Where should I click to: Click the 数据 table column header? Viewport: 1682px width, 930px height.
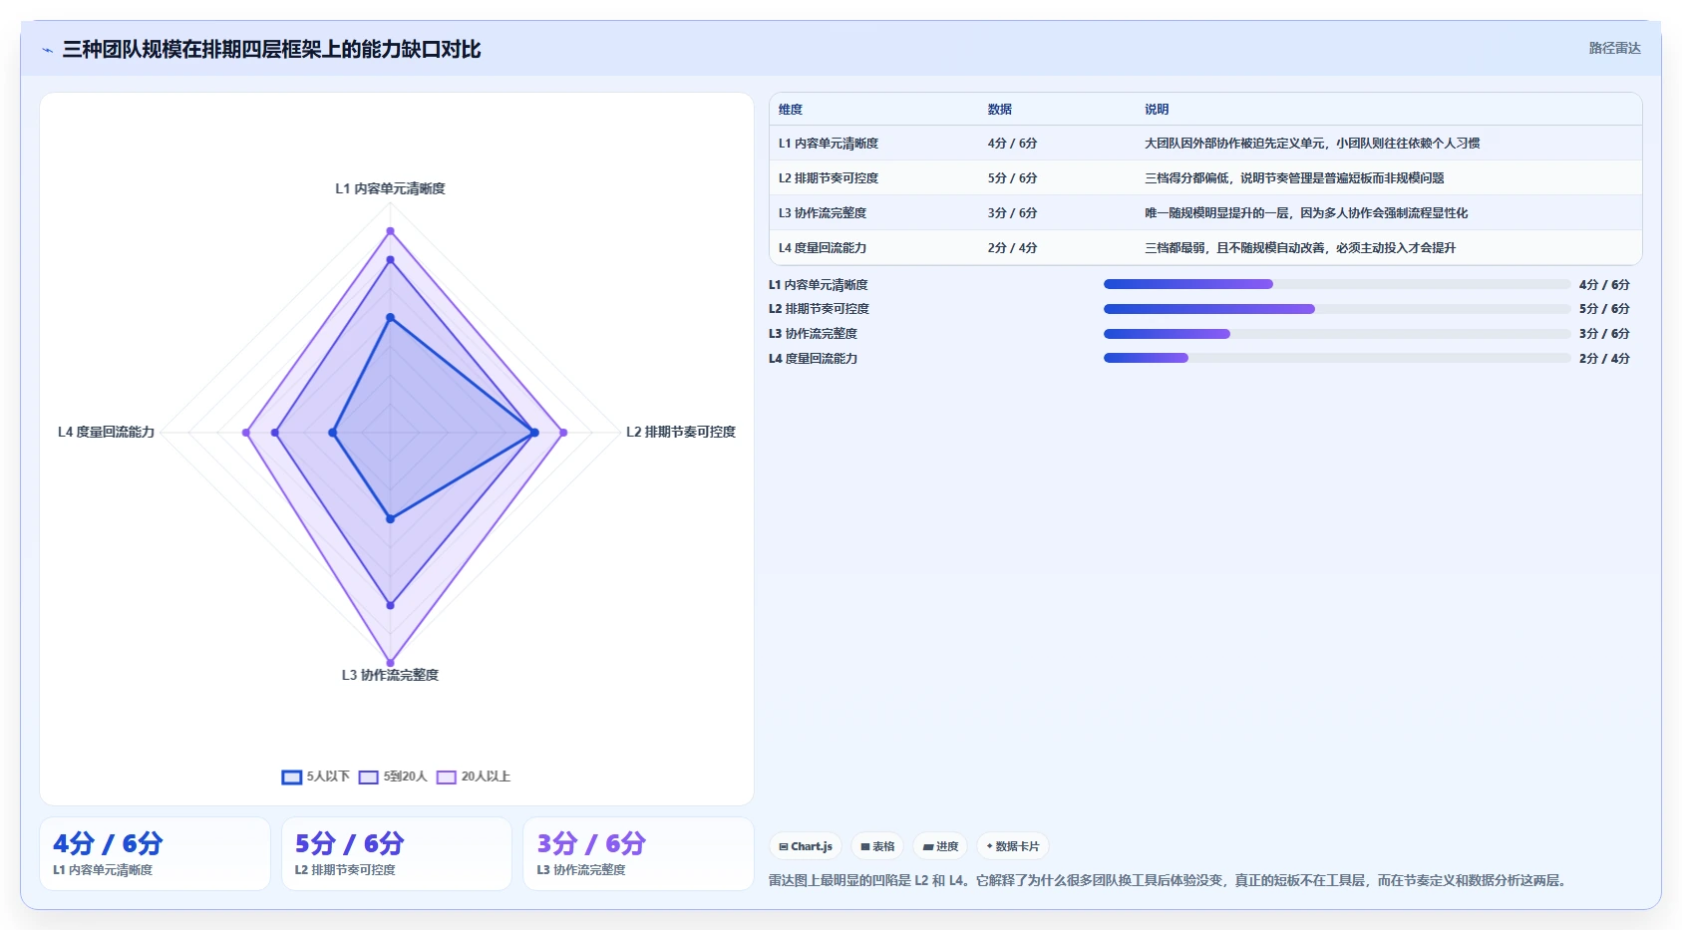1000,110
